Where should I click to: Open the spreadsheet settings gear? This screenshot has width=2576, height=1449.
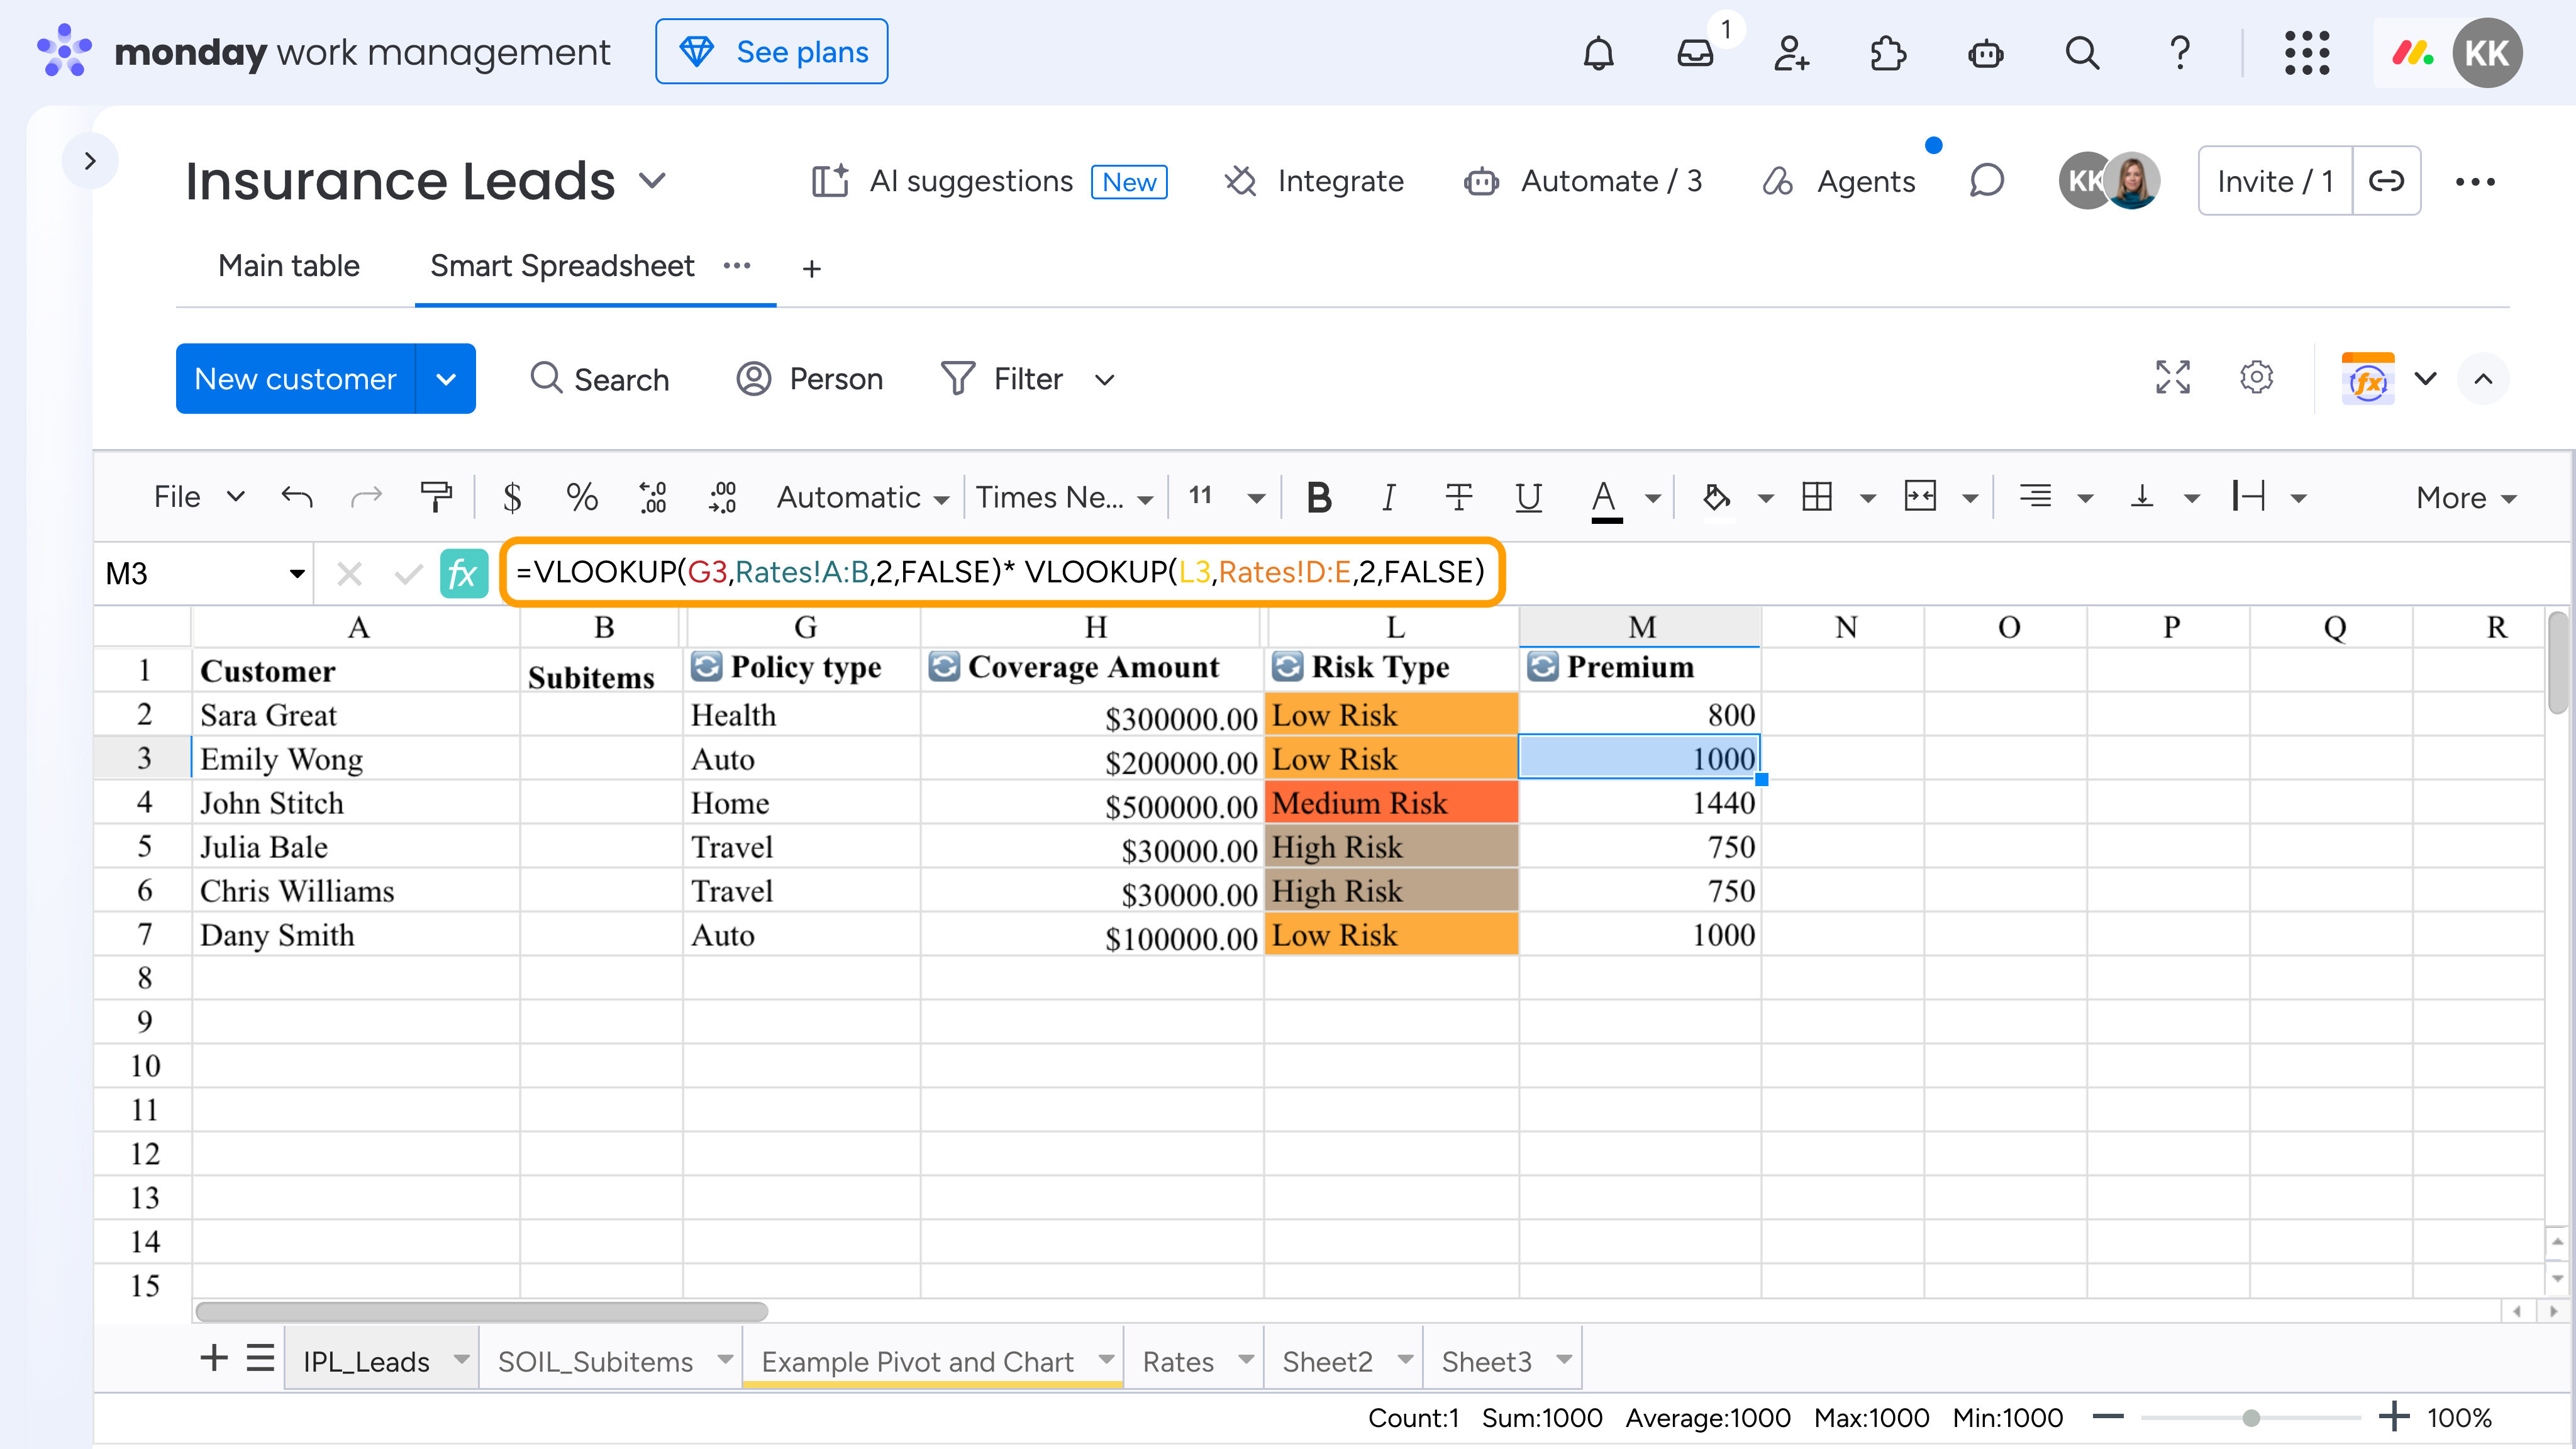point(2256,378)
